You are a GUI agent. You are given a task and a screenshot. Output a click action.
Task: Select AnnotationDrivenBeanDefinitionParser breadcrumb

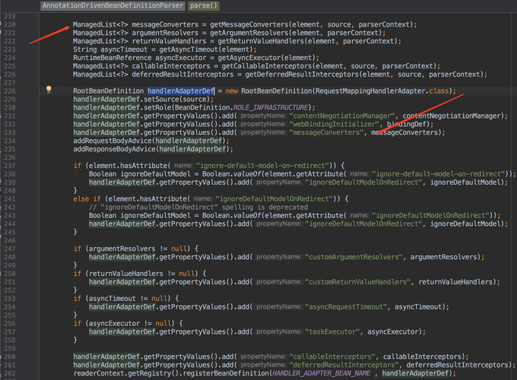(x=113, y=5)
